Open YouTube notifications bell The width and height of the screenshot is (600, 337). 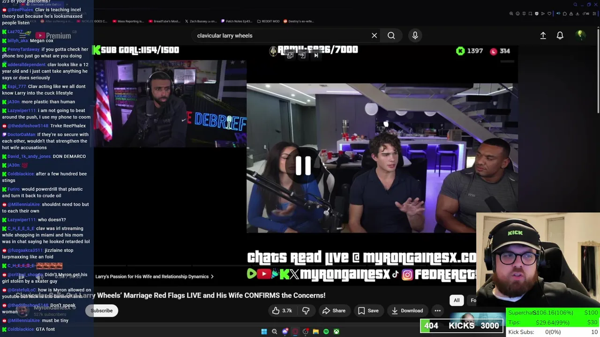[560, 36]
